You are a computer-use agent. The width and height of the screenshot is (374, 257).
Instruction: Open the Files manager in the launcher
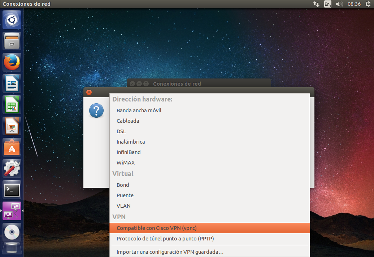click(x=12, y=41)
